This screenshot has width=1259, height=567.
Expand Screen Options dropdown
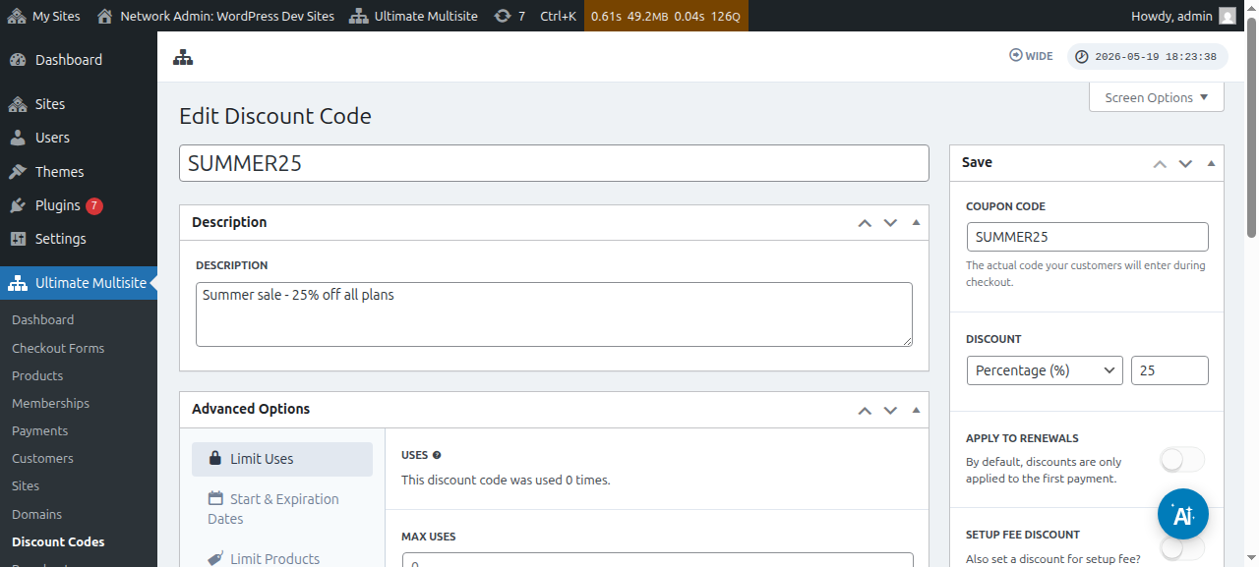[1157, 97]
